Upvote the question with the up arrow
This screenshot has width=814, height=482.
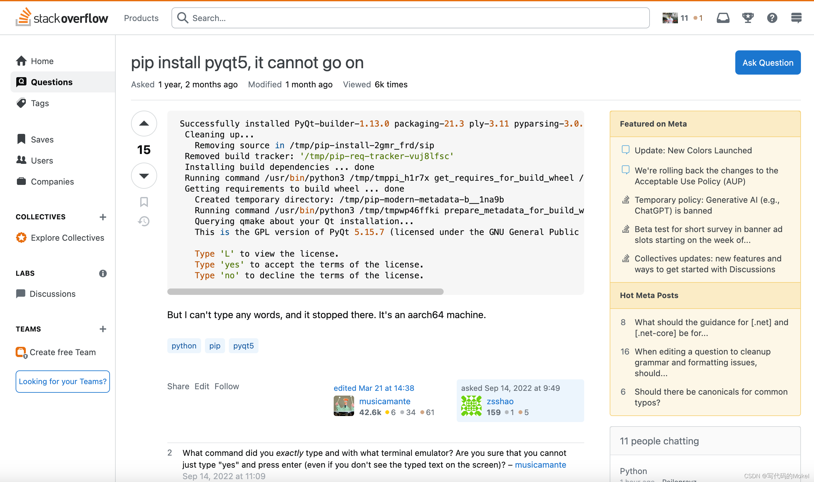click(x=144, y=123)
